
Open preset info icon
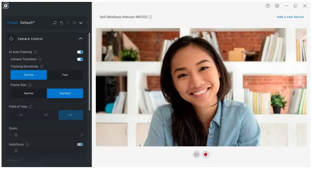click(74, 23)
